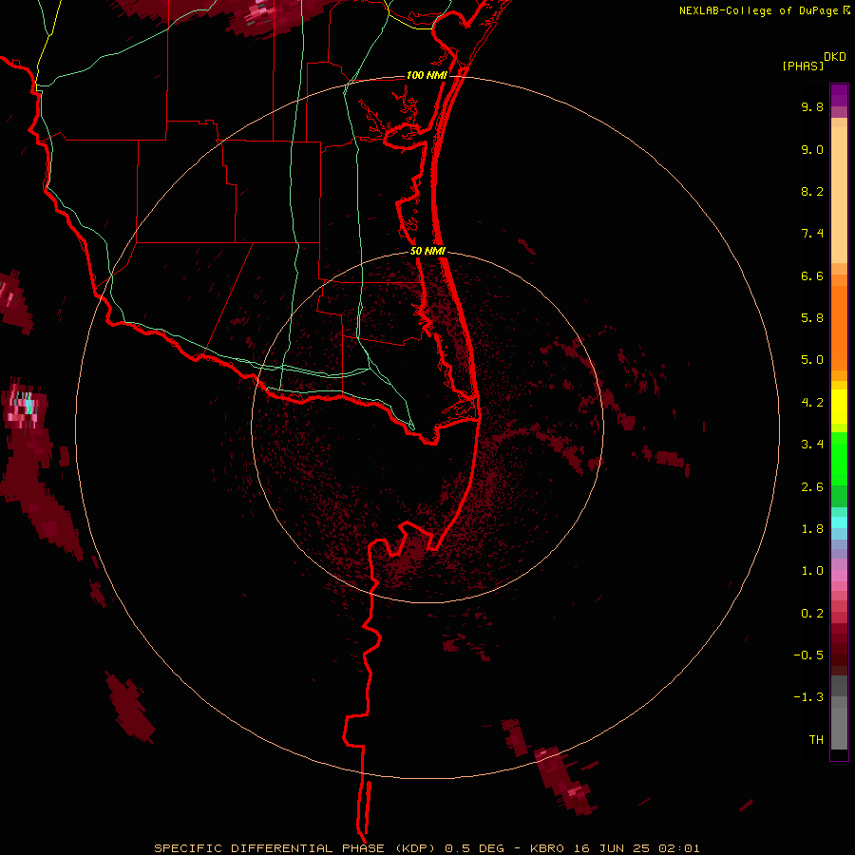This screenshot has height=855, width=855.
Task: Click the 2.6 value on the color scale
Action: coord(812,487)
